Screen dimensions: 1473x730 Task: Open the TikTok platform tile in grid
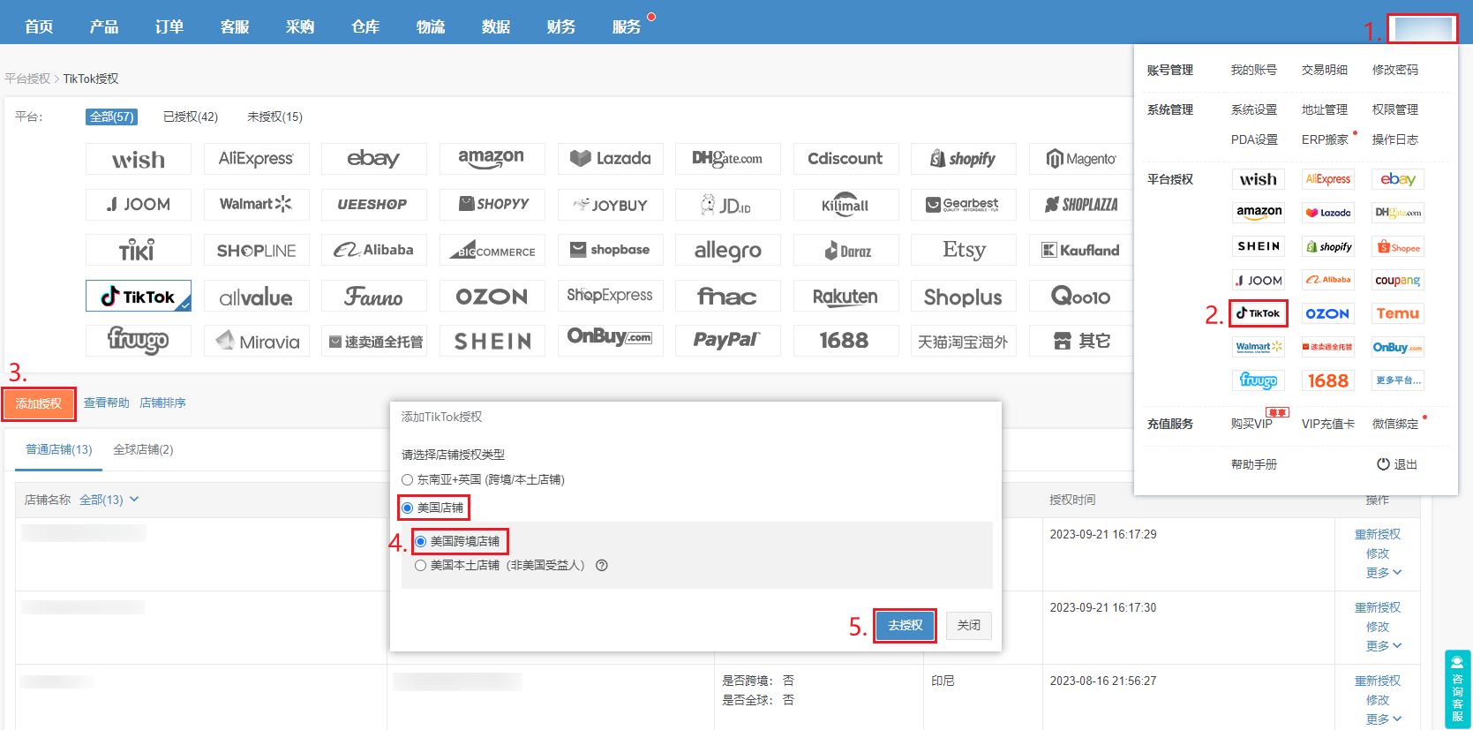tap(139, 296)
